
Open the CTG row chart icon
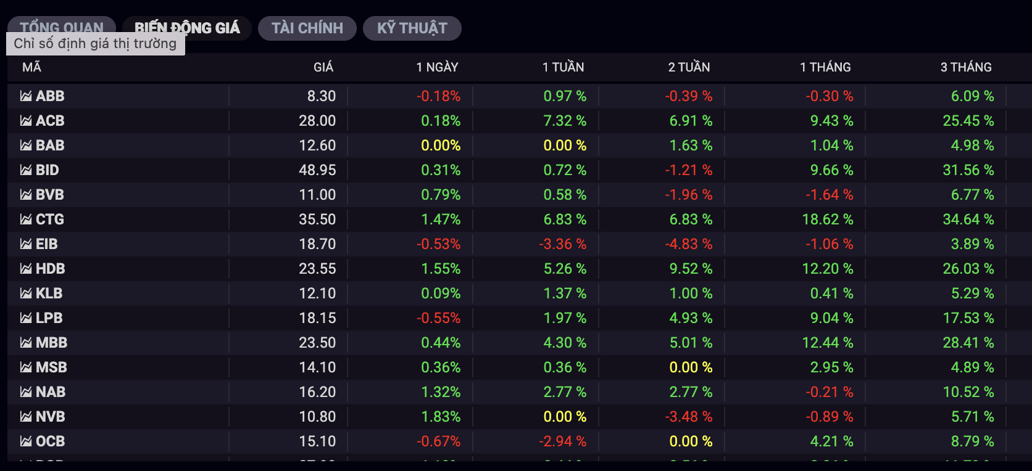click(x=26, y=219)
